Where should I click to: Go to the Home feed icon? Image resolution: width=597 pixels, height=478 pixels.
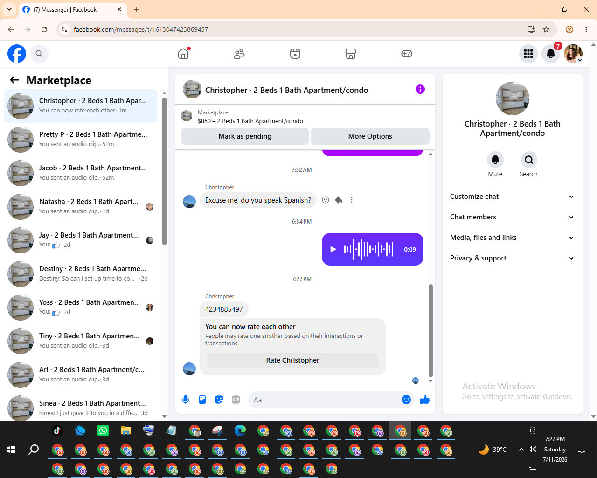(183, 54)
